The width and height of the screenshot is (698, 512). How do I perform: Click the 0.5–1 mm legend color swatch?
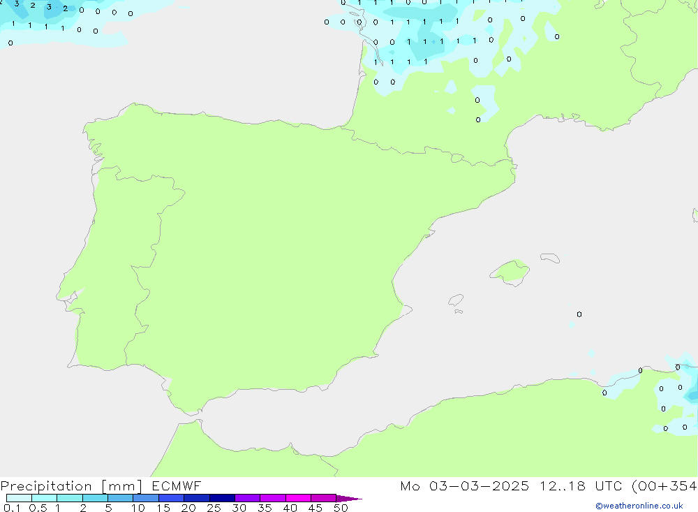click(x=44, y=498)
